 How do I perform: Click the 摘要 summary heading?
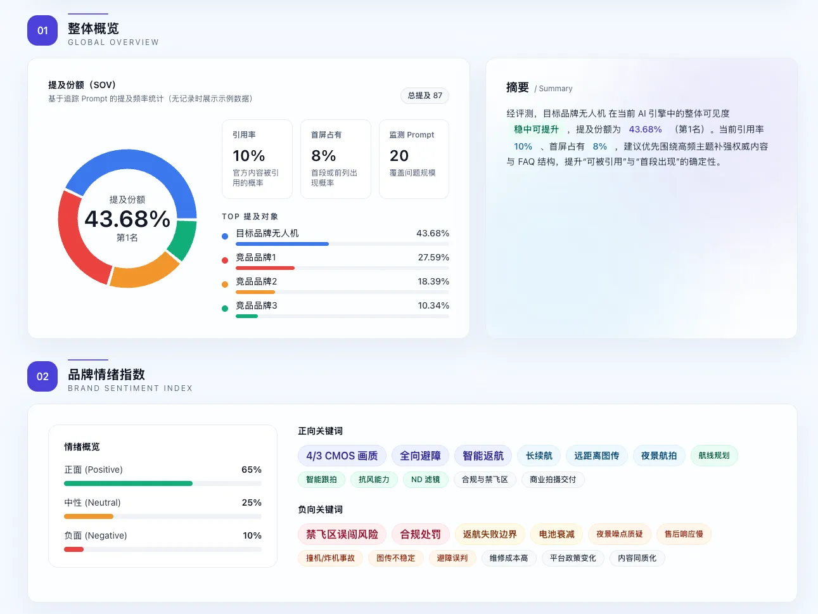click(518, 87)
